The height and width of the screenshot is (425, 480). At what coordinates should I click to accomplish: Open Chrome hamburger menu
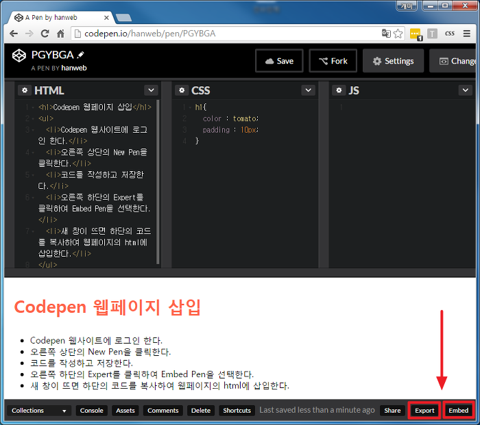coord(467,34)
